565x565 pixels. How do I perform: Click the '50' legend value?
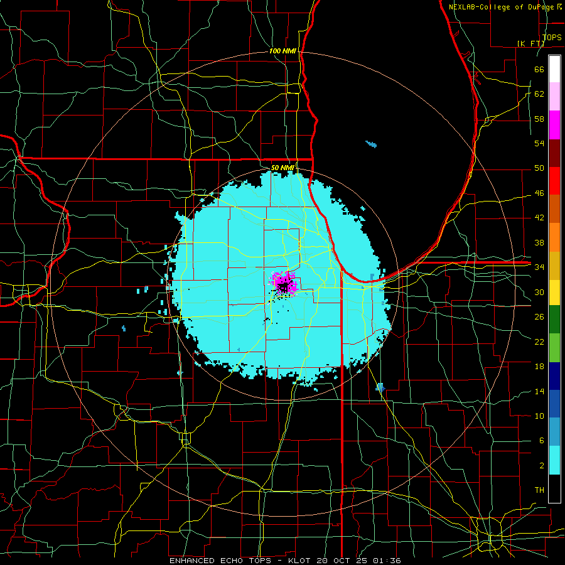pyautogui.click(x=539, y=168)
